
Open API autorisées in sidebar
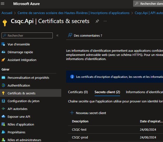[x=17, y=109]
